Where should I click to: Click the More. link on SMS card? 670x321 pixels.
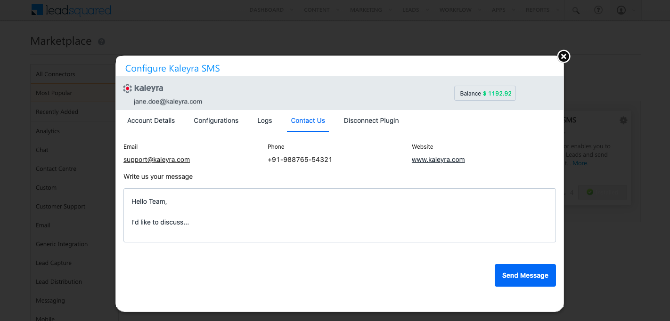(x=580, y=163)
